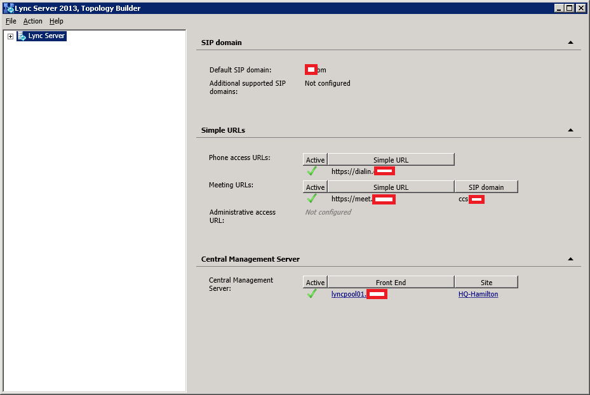Screen dimensions: 590x395
Task: Open the HQ-Hamilton site link
Action: tap(478, 294)
